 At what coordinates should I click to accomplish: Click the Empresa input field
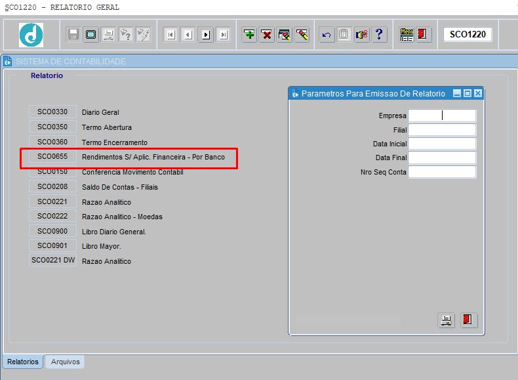(x=442, y=116)
